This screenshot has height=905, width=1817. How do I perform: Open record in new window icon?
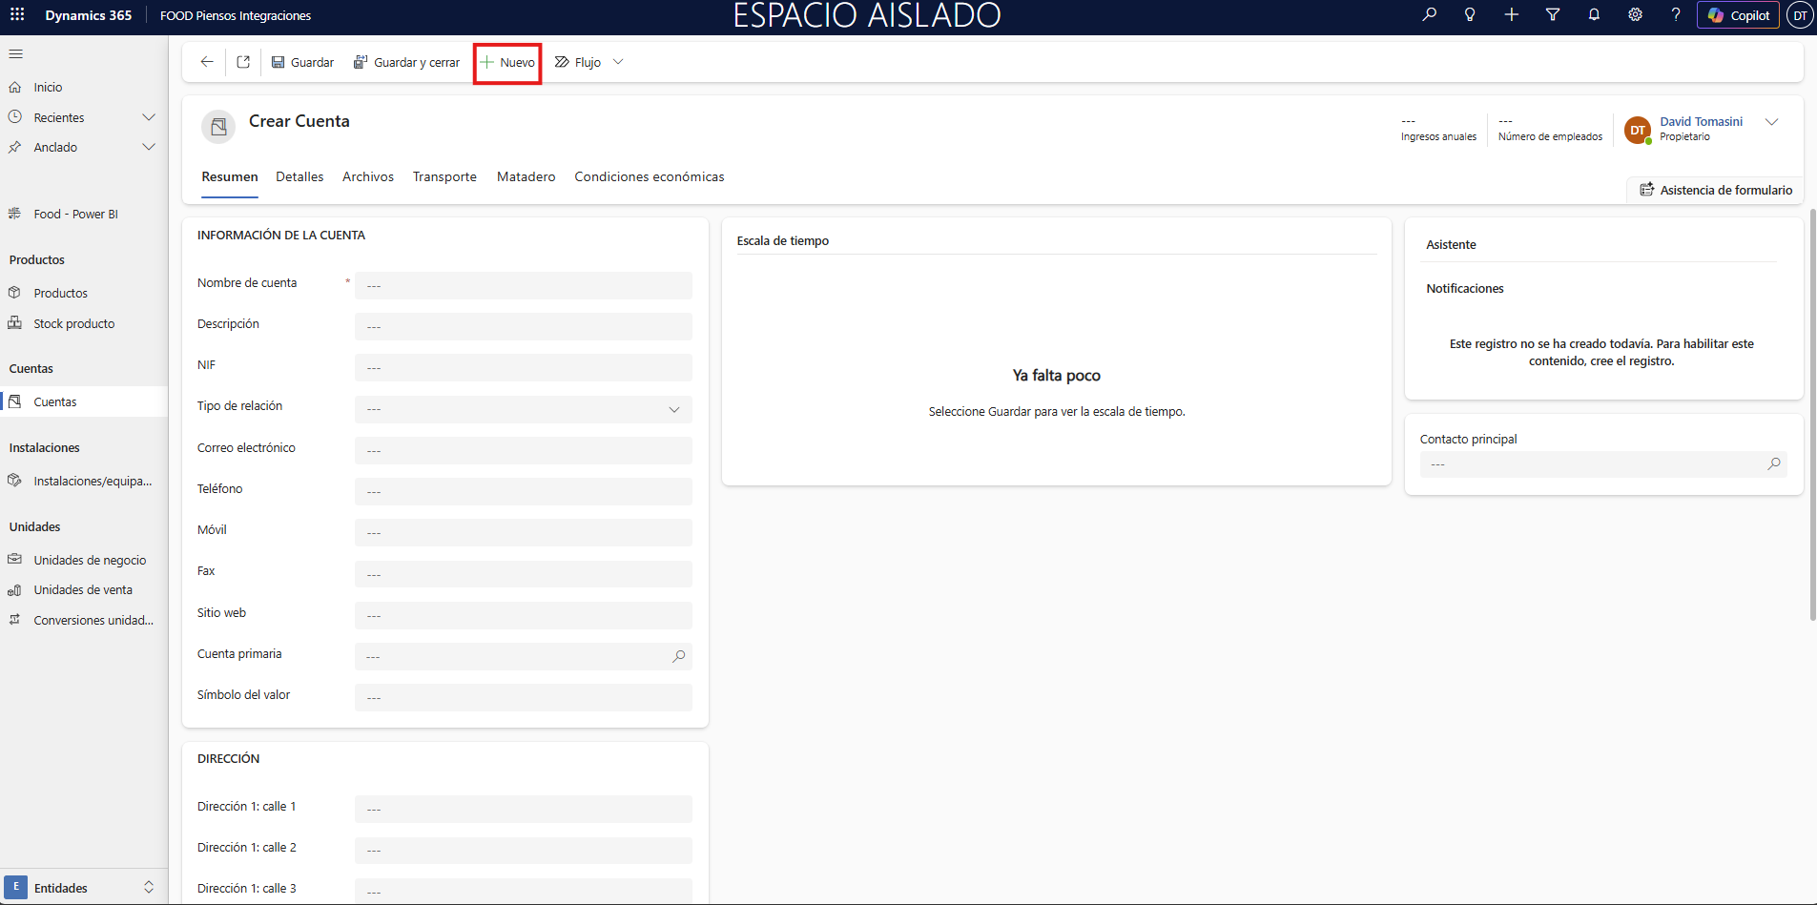[x=243, y=62]
